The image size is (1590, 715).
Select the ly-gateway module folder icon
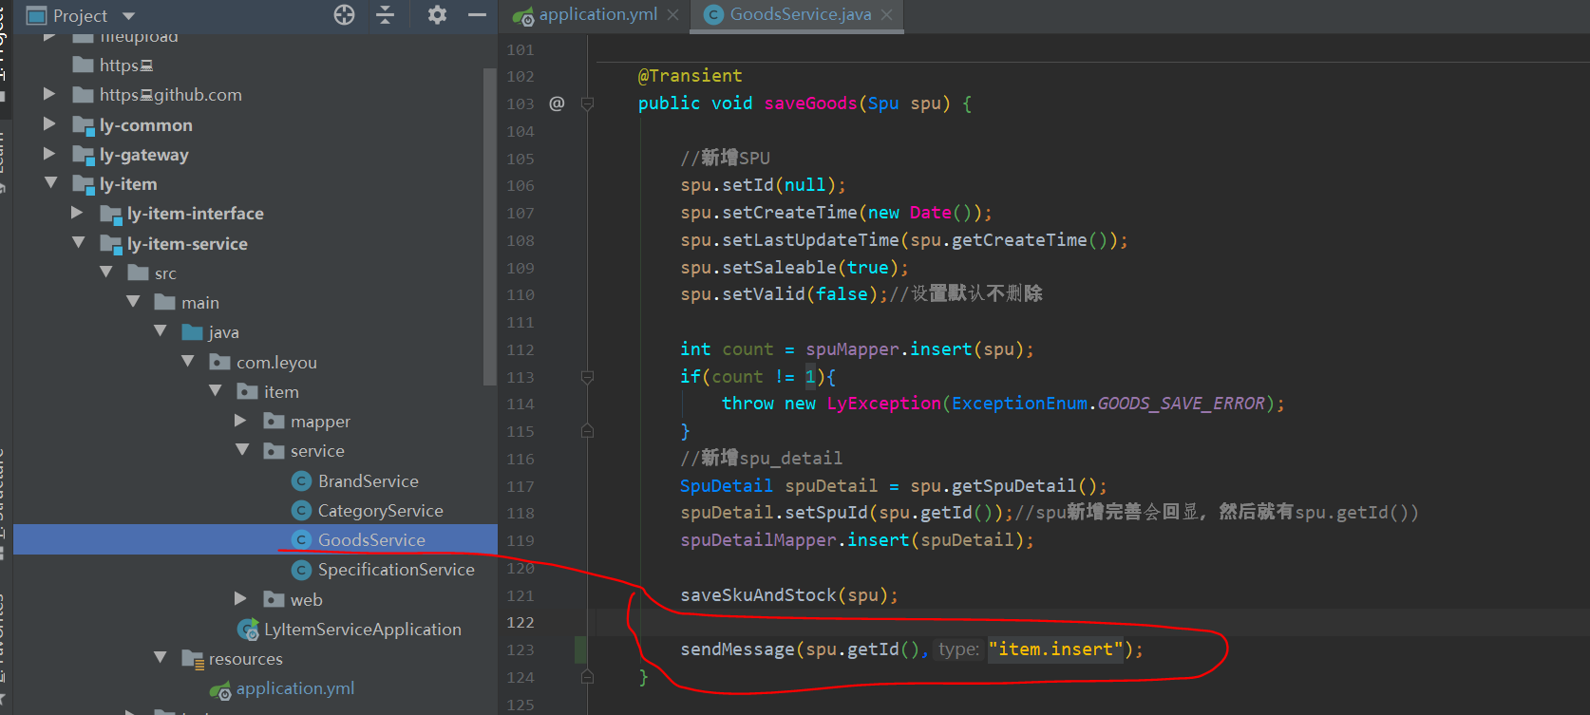tap(84, 155)
